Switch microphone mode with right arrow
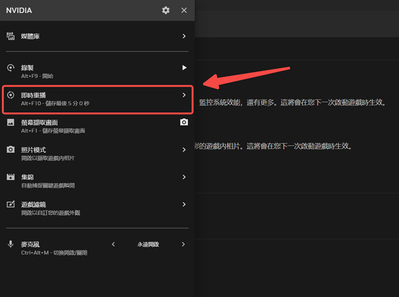This screenshot has width=399, height=297. tap(184, 244)
